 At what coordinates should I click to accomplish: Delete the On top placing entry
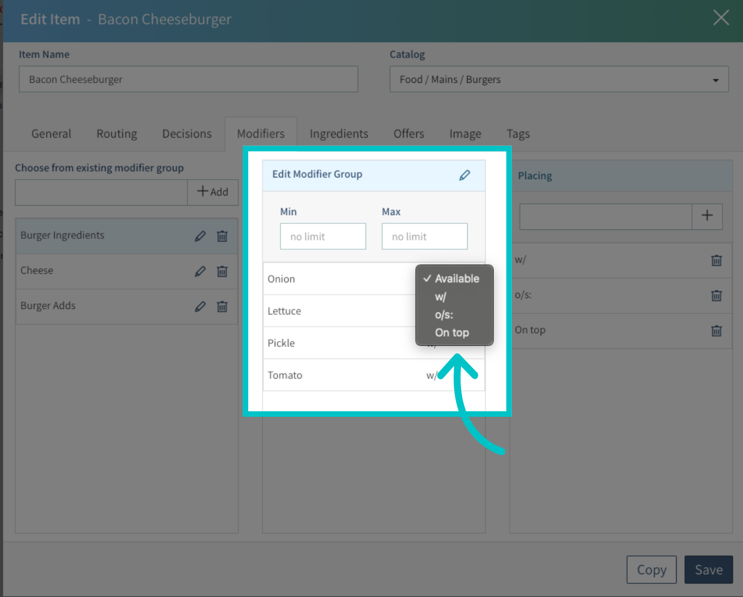(716, 331)
